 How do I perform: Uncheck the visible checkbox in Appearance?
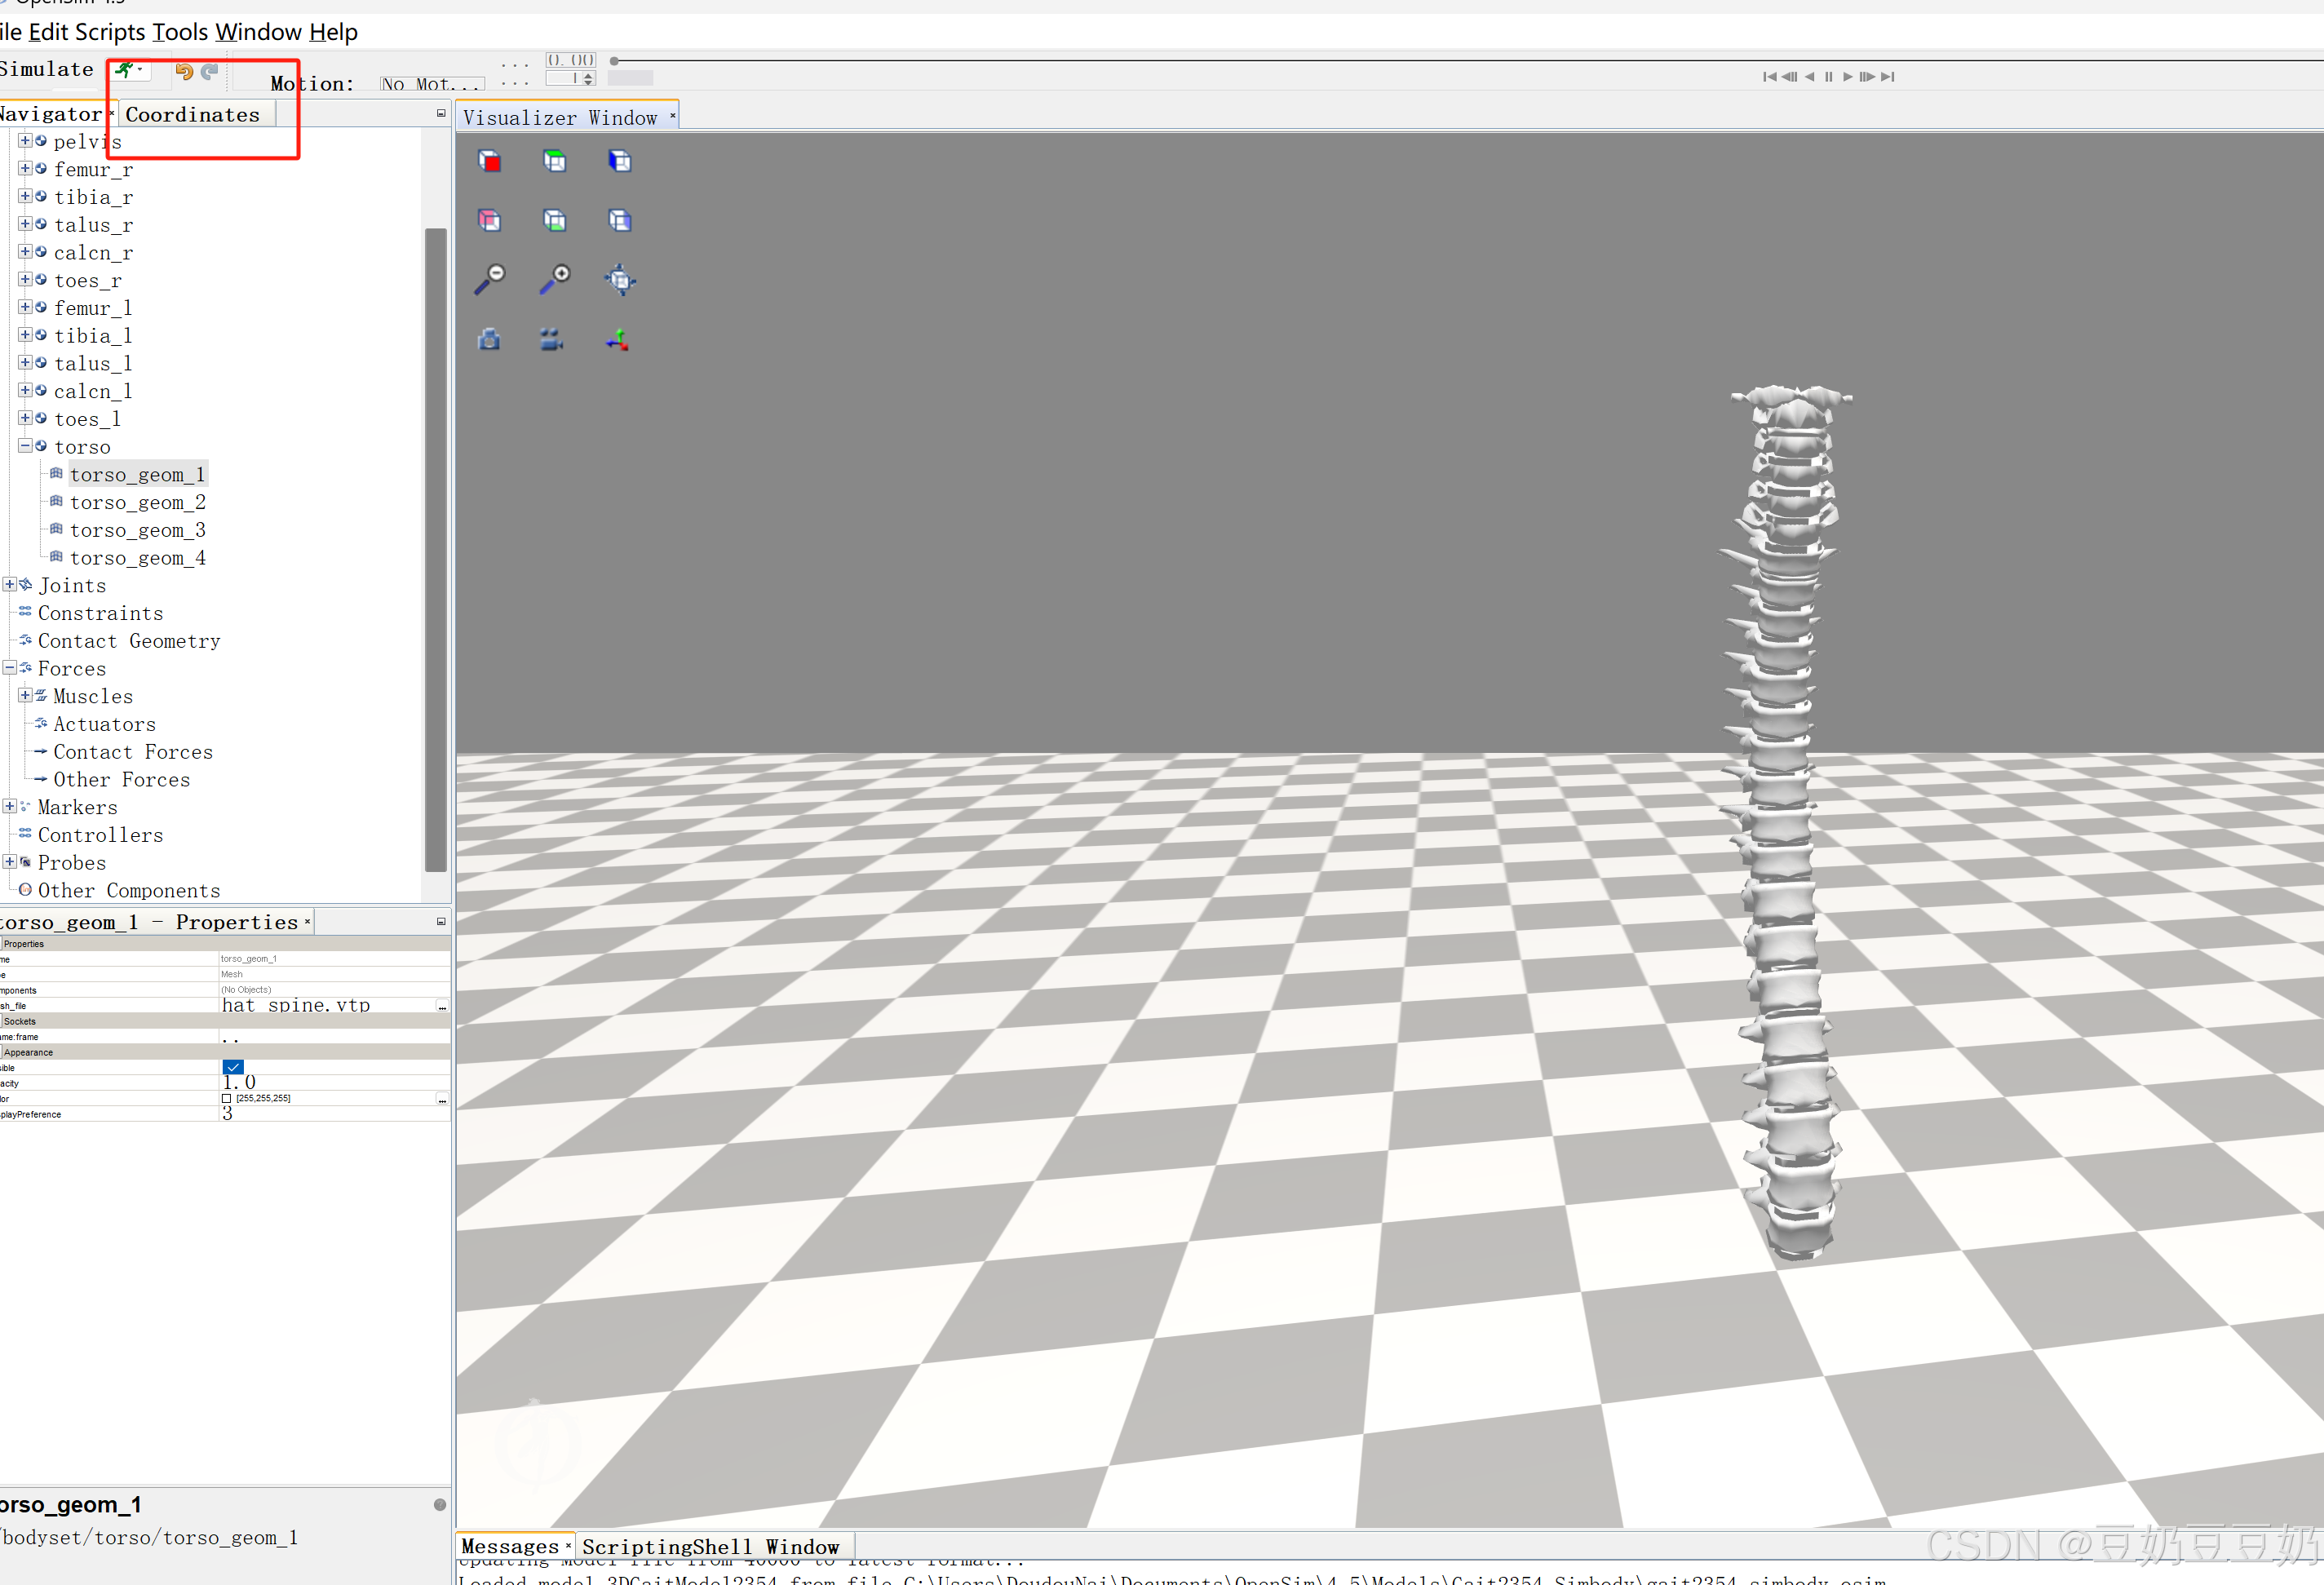233,1067
